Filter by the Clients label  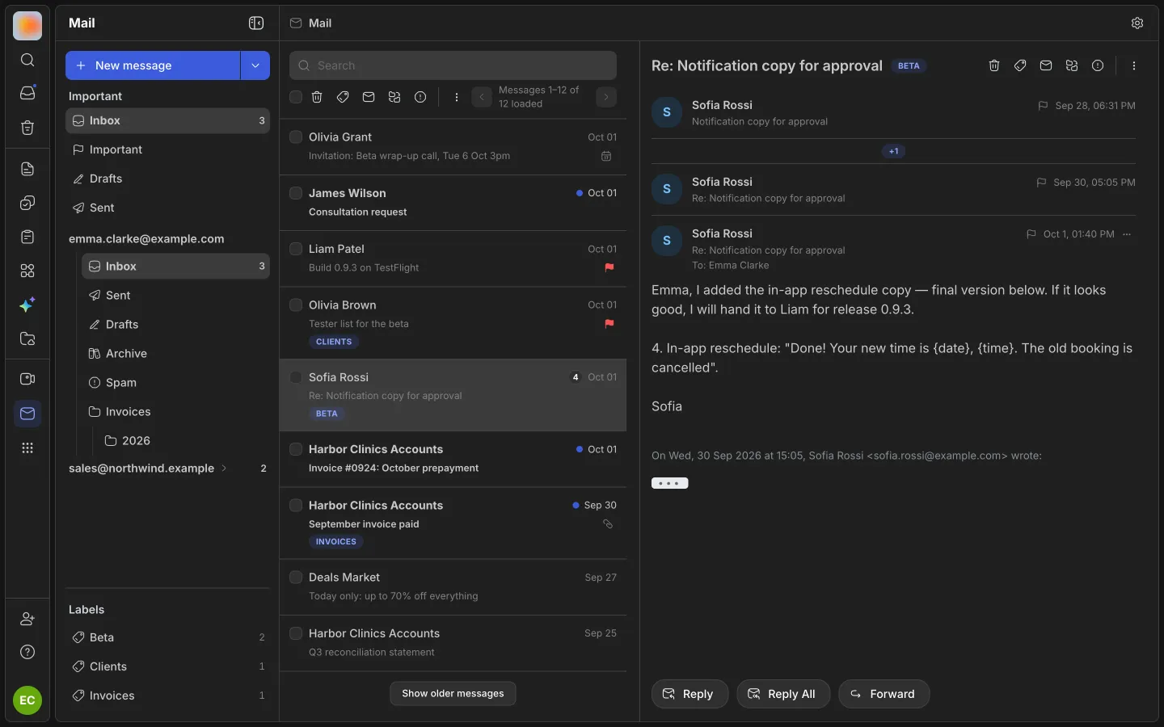point(167,666)
